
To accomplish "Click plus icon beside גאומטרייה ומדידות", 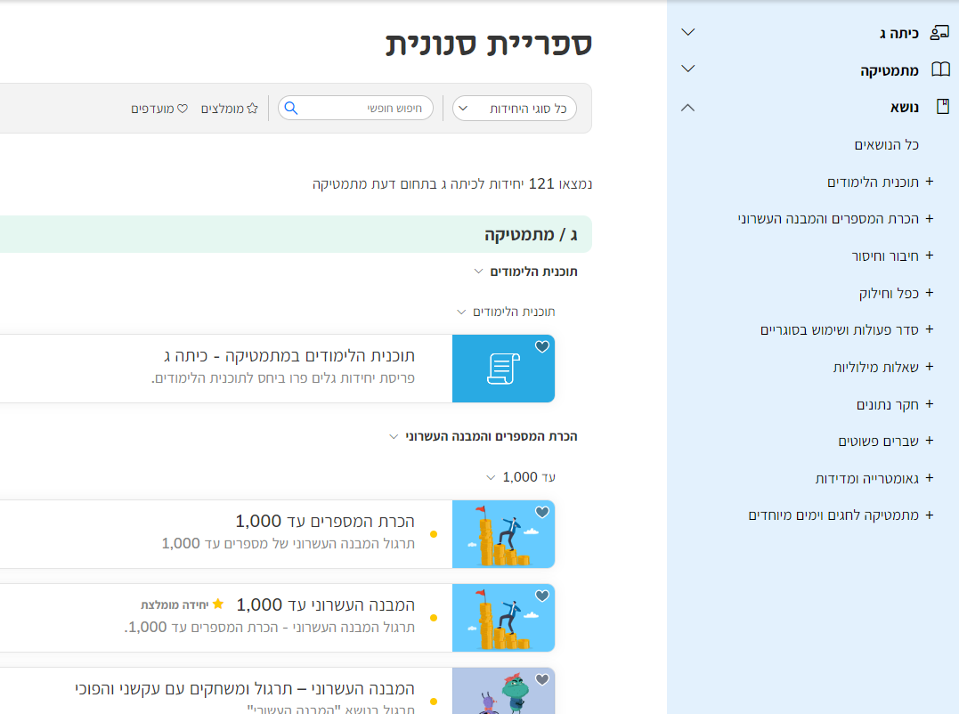I will coord(930,477).
